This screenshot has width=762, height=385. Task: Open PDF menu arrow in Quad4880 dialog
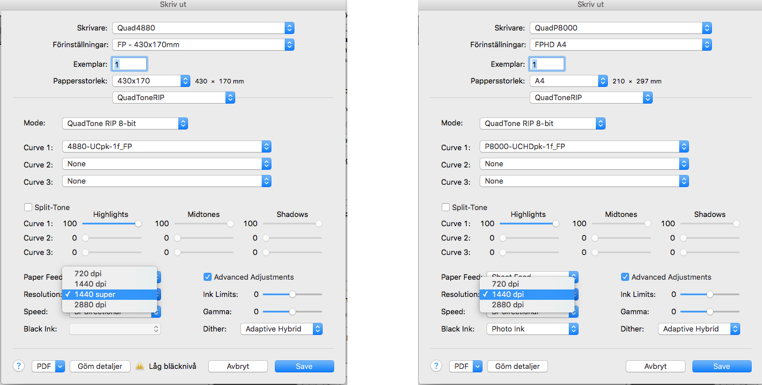pos(60,366)
